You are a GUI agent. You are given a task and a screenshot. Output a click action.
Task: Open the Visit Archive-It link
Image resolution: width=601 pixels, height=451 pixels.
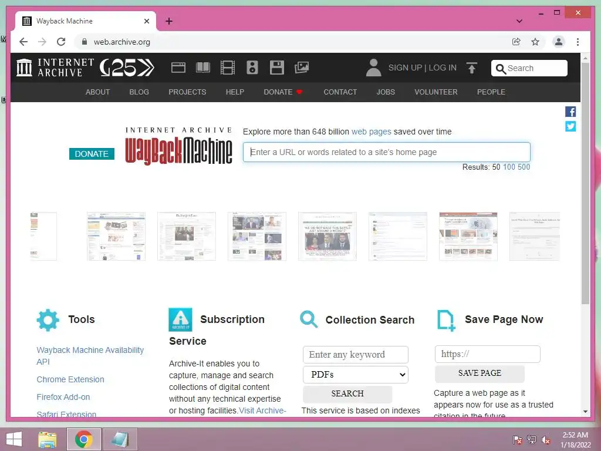(x=262, y=410)
